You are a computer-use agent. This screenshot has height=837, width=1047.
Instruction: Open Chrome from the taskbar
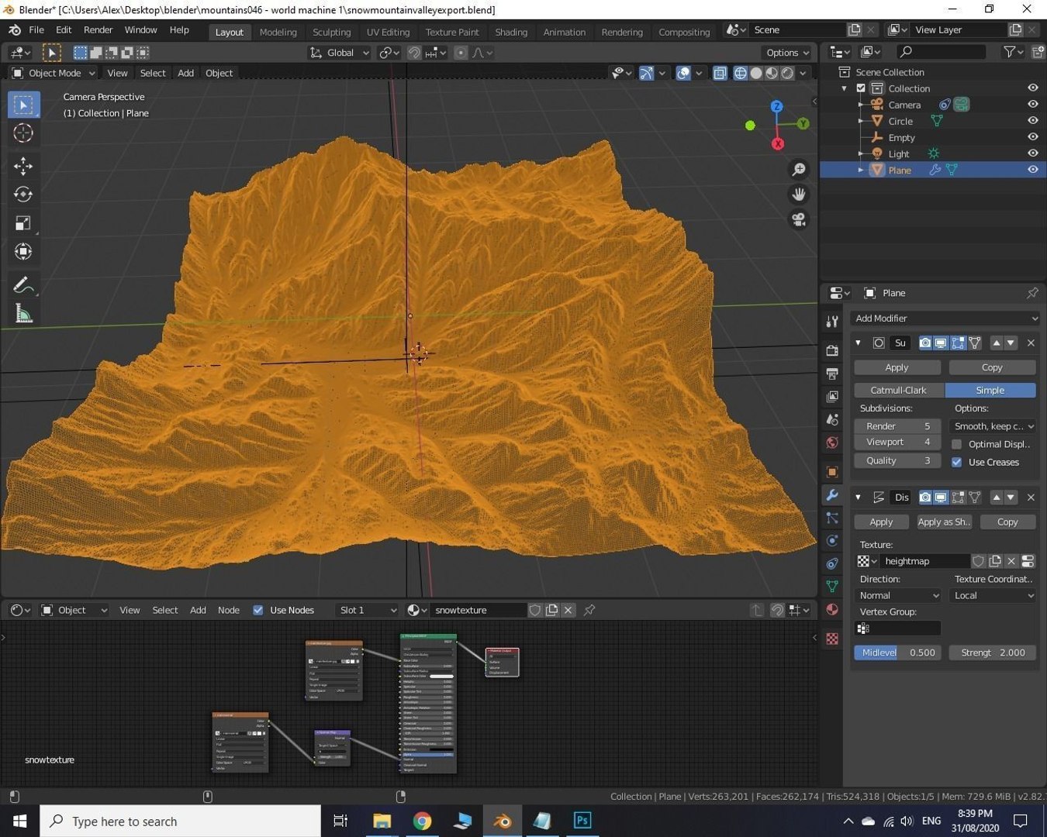coord(422,821)
